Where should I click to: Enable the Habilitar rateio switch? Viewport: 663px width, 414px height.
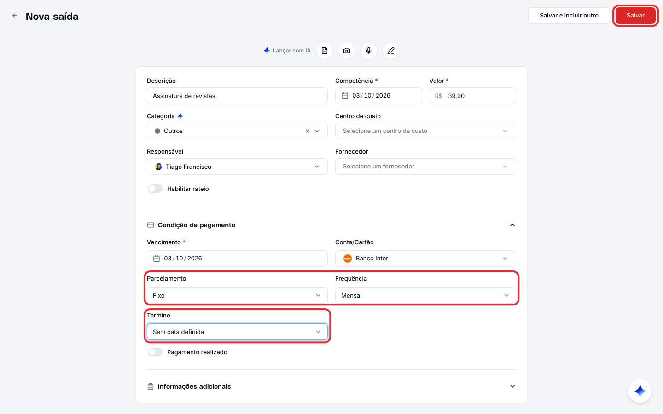tap(155, 189)
